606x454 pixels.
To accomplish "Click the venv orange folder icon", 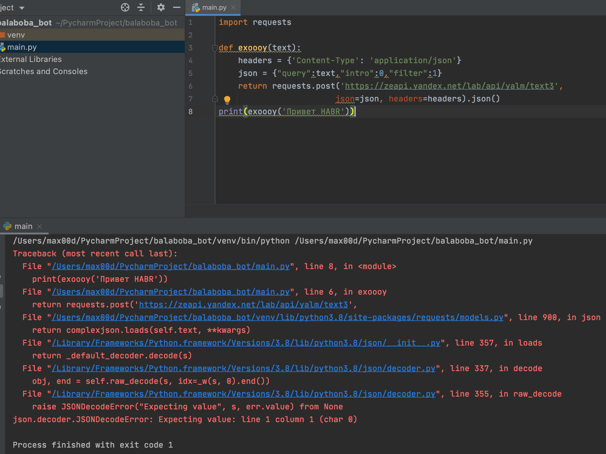I will [x=3, y=35].
